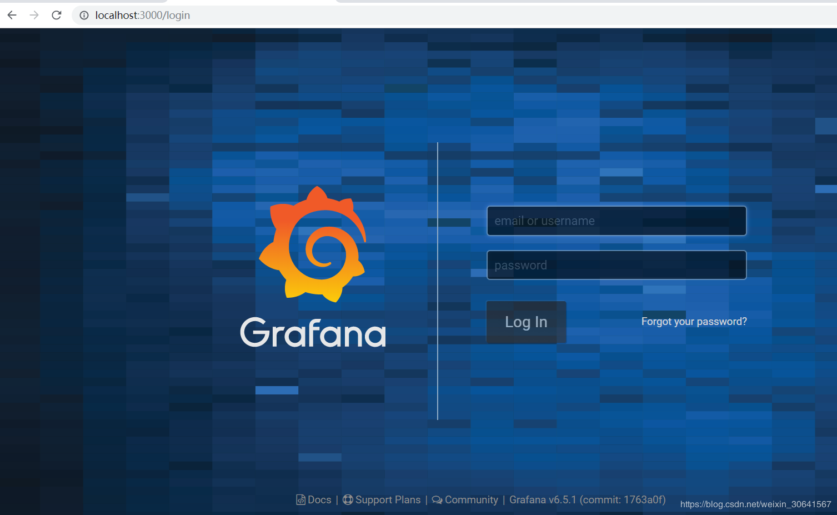
Task: Click the Docs file icon in footer
Action: point(300,500)
